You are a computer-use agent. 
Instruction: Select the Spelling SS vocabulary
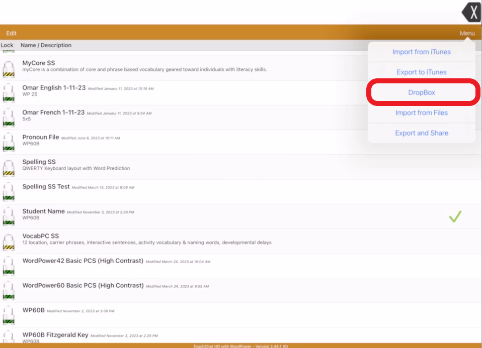[241, 167]
